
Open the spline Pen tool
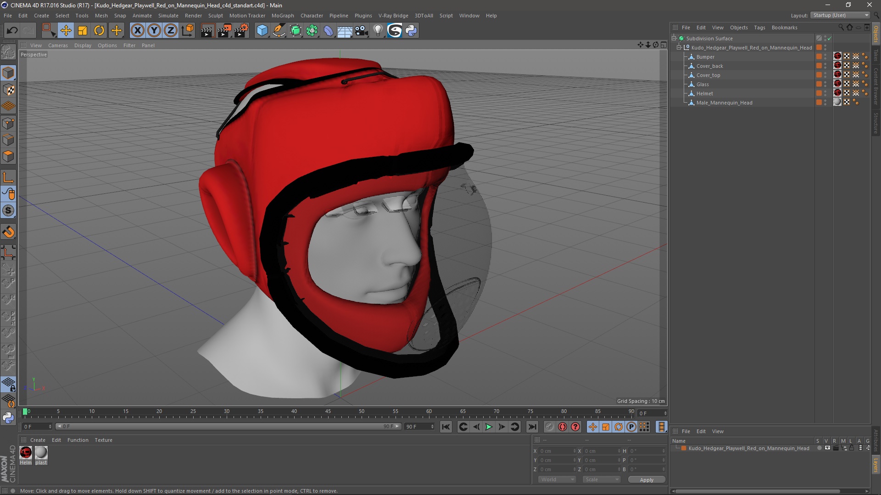click(279, 31)
